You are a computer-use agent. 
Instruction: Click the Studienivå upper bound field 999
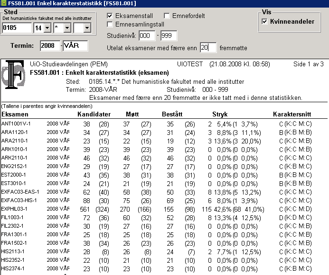pyautogui.click(x=169, y=35)
